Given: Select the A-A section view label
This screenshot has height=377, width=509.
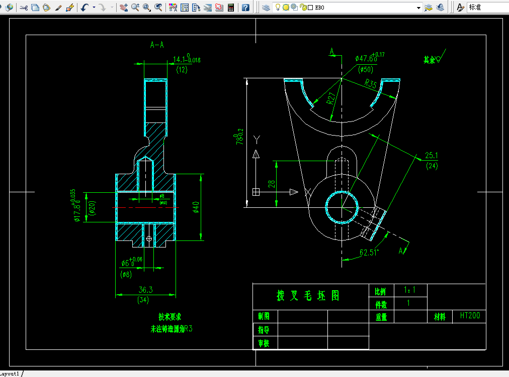Looking at the screenshot, I should (x=157, y=45).
